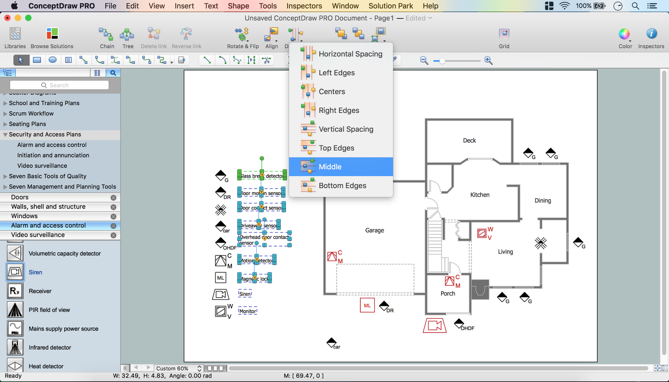Choose Middle from alignment menu
This screenshot has width=669, height=382.
[330, 167]
